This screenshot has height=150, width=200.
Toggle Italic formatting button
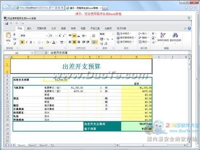coord(26,42)
